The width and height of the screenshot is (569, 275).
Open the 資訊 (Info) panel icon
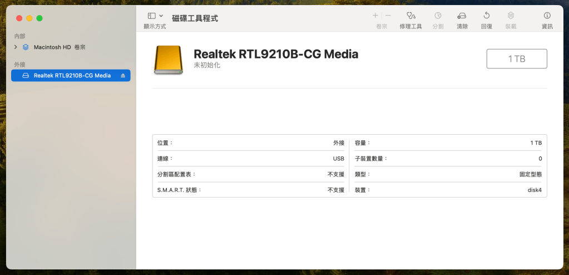(547, 16)
